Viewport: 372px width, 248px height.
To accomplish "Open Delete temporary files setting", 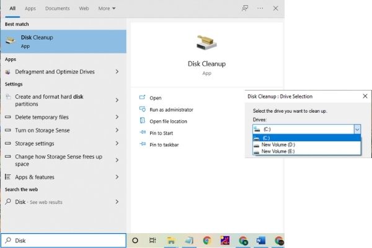I will [x=42, y=117].
